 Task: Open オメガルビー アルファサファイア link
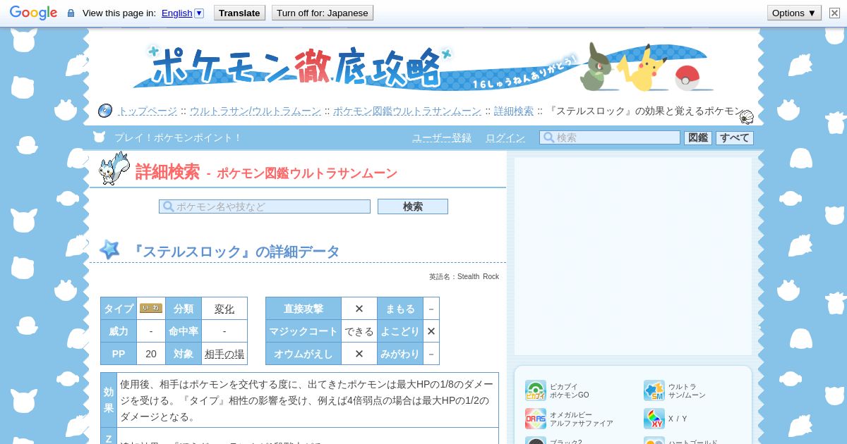[x=582, y=419]
